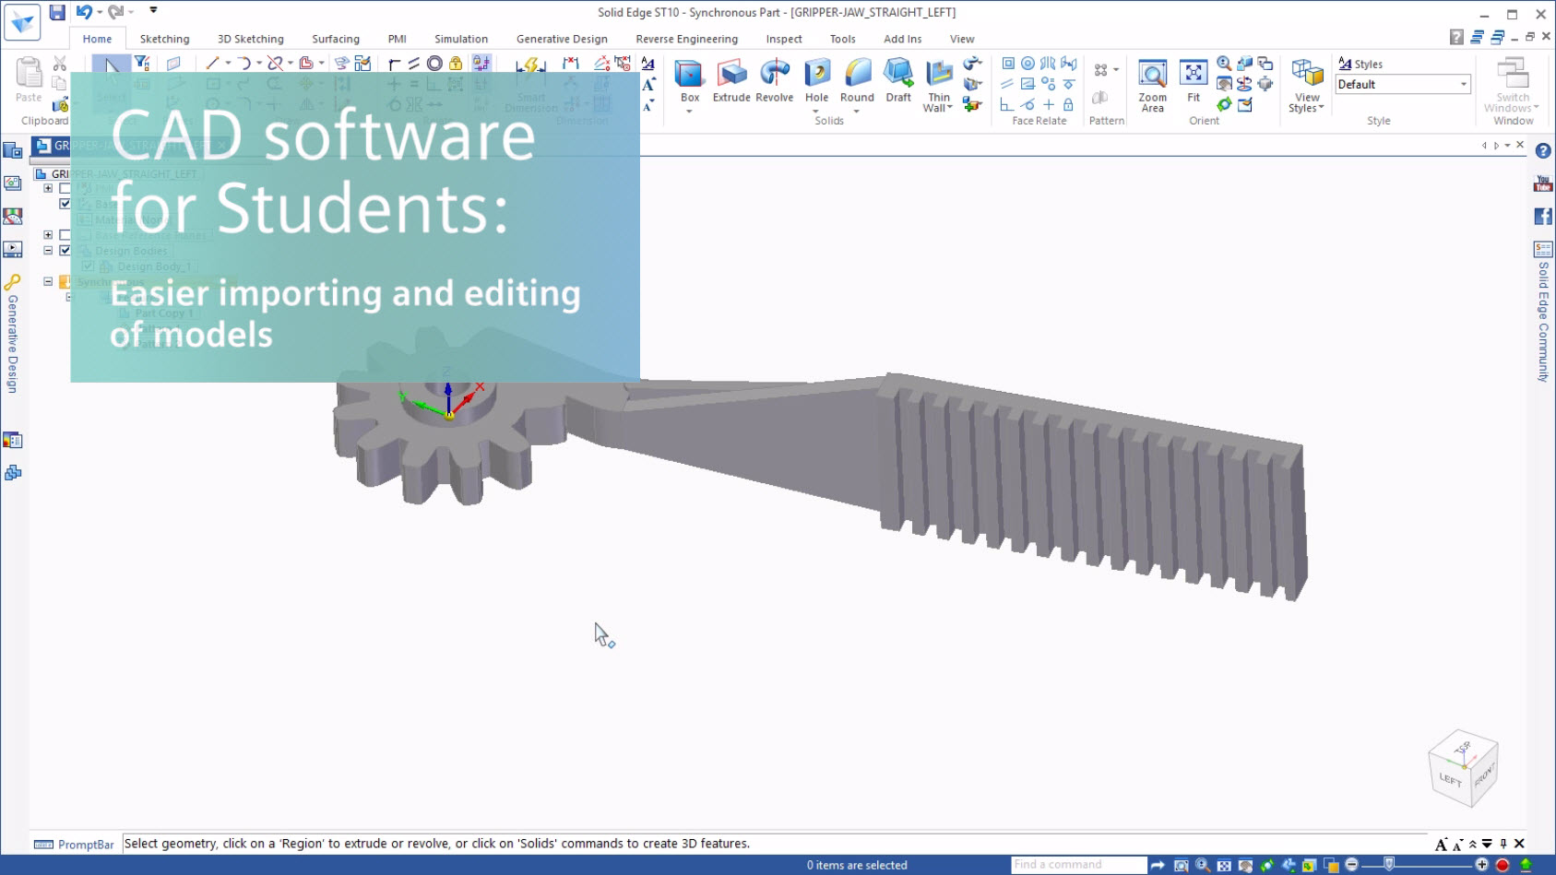Activate the Zoom Area tool
1556x875 pixels.
pos(1151,83)
